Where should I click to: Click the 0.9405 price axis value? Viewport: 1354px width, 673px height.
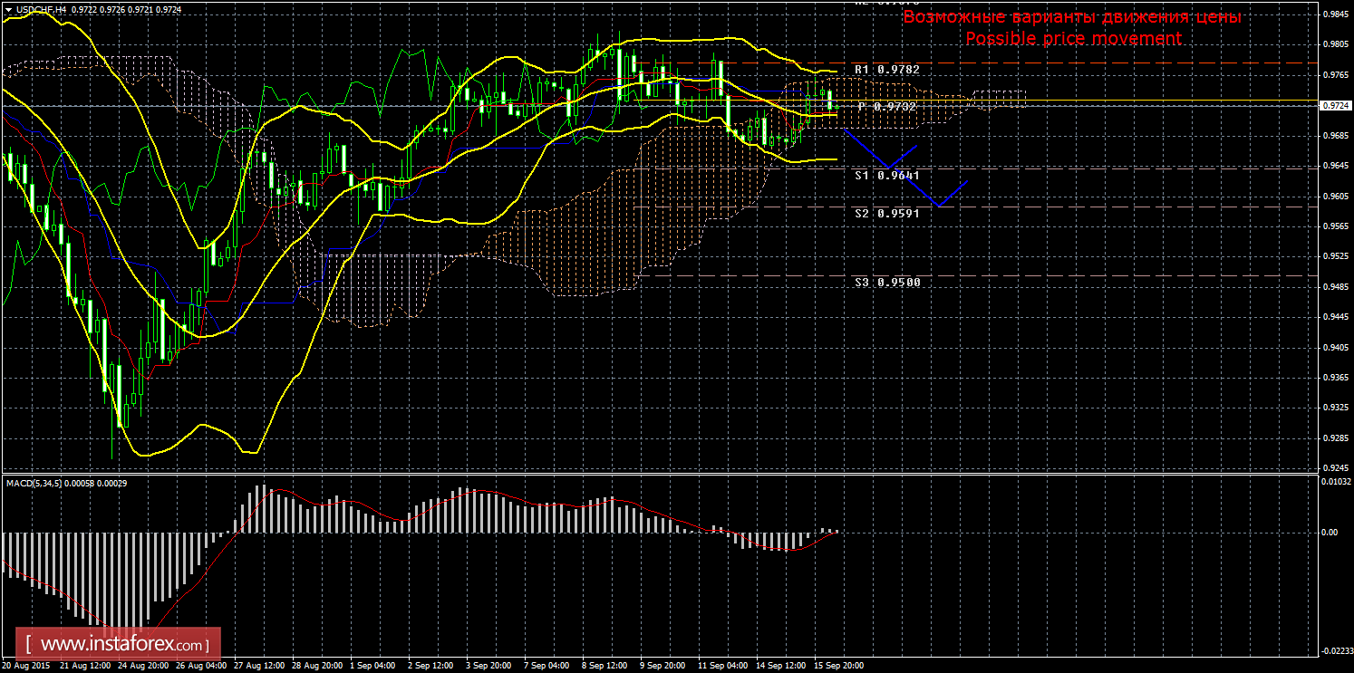tap(1334, 348)
